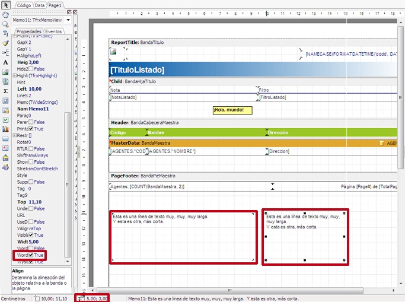Expand the Restrictions property node
Image resolution: width=405 pixels, height=302 pixels.
point(14,135)
